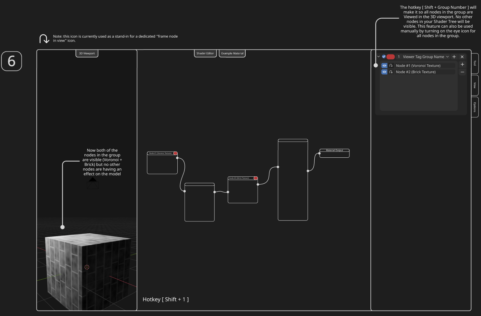This screenshot has width=481, height=316.
Task: Frame Node #2 Brick Texture in view
Action: pyautogui.click(x=391, y=72)
